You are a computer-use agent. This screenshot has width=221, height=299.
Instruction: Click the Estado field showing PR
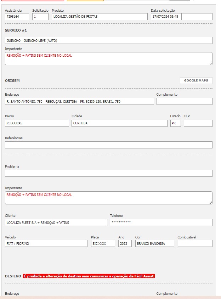[x=175, y=123]
